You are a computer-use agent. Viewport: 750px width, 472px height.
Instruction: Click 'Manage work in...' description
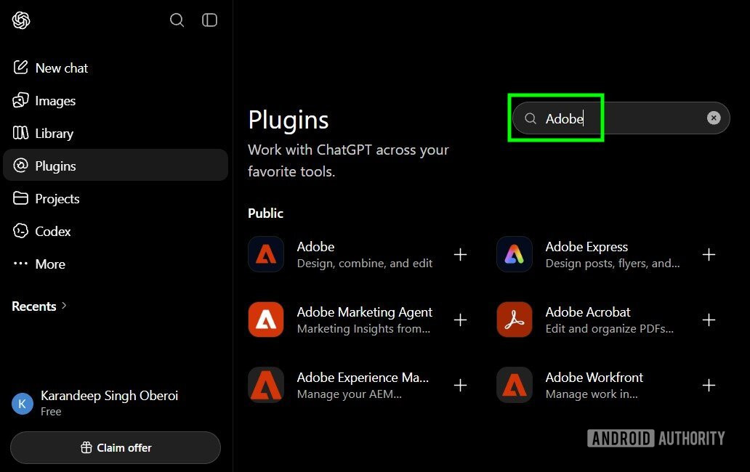coord(592,394)
